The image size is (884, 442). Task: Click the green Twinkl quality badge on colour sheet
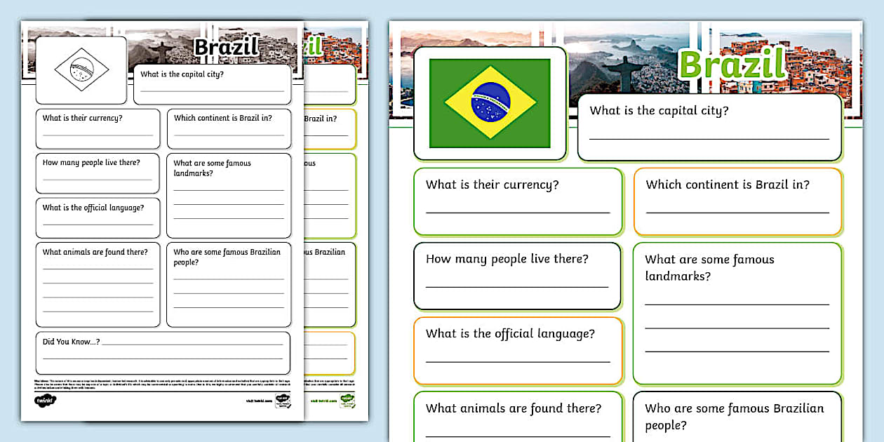point(349,402)
